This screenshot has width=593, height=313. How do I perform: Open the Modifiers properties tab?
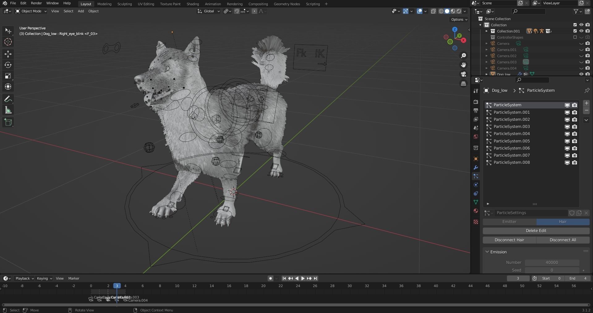click(x=476, y=167)
